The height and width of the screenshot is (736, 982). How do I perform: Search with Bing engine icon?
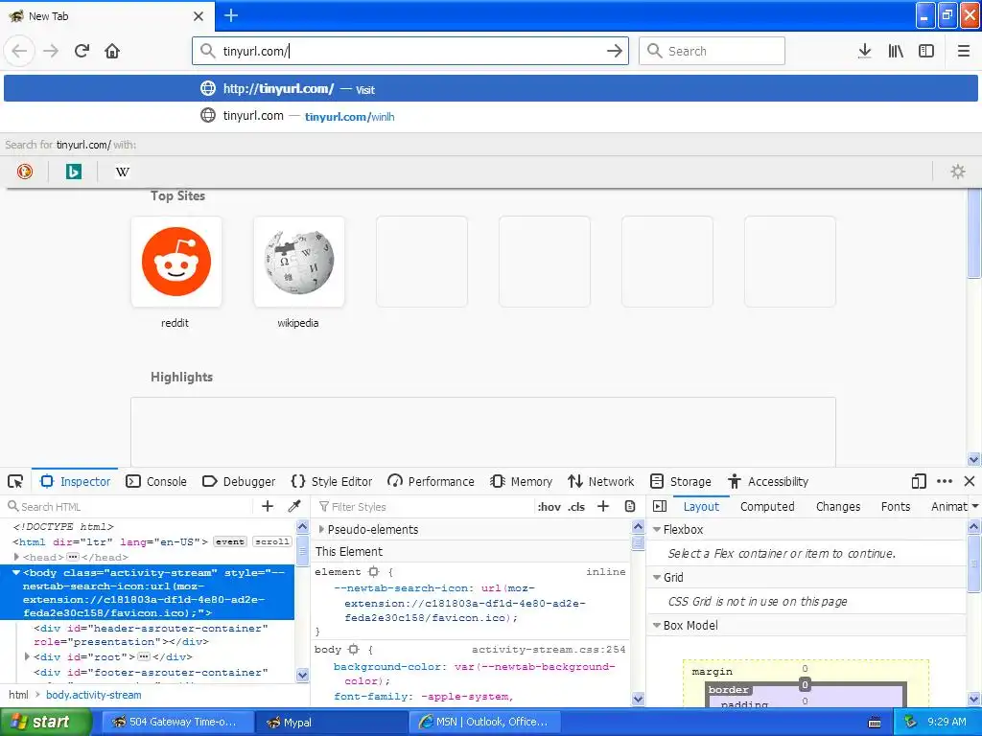click(73, 172)
